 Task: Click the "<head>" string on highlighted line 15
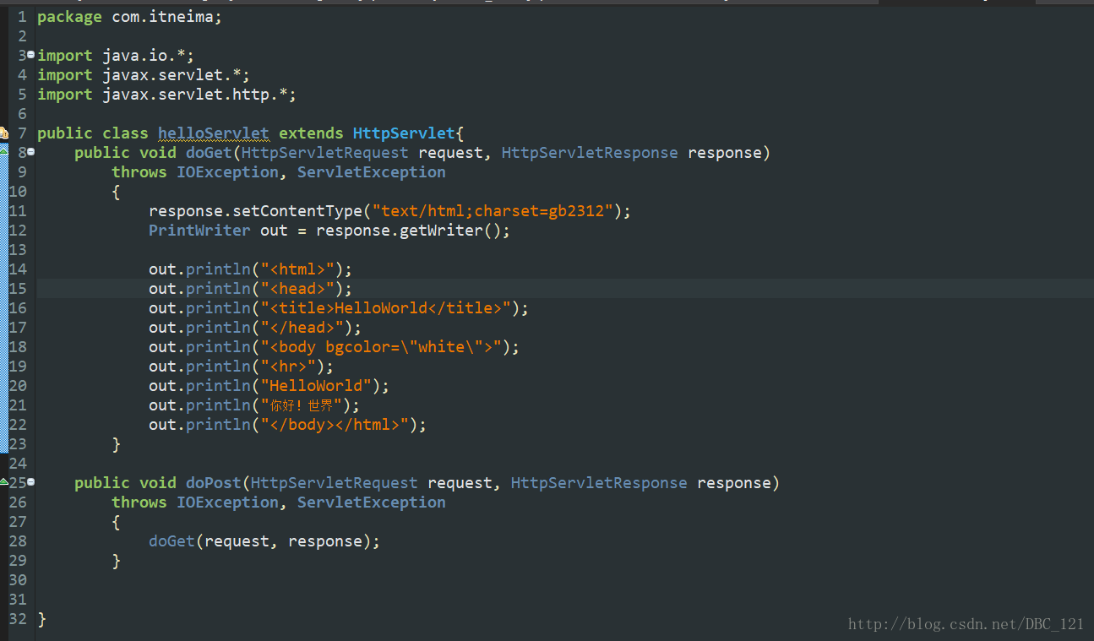click(297, 289)
